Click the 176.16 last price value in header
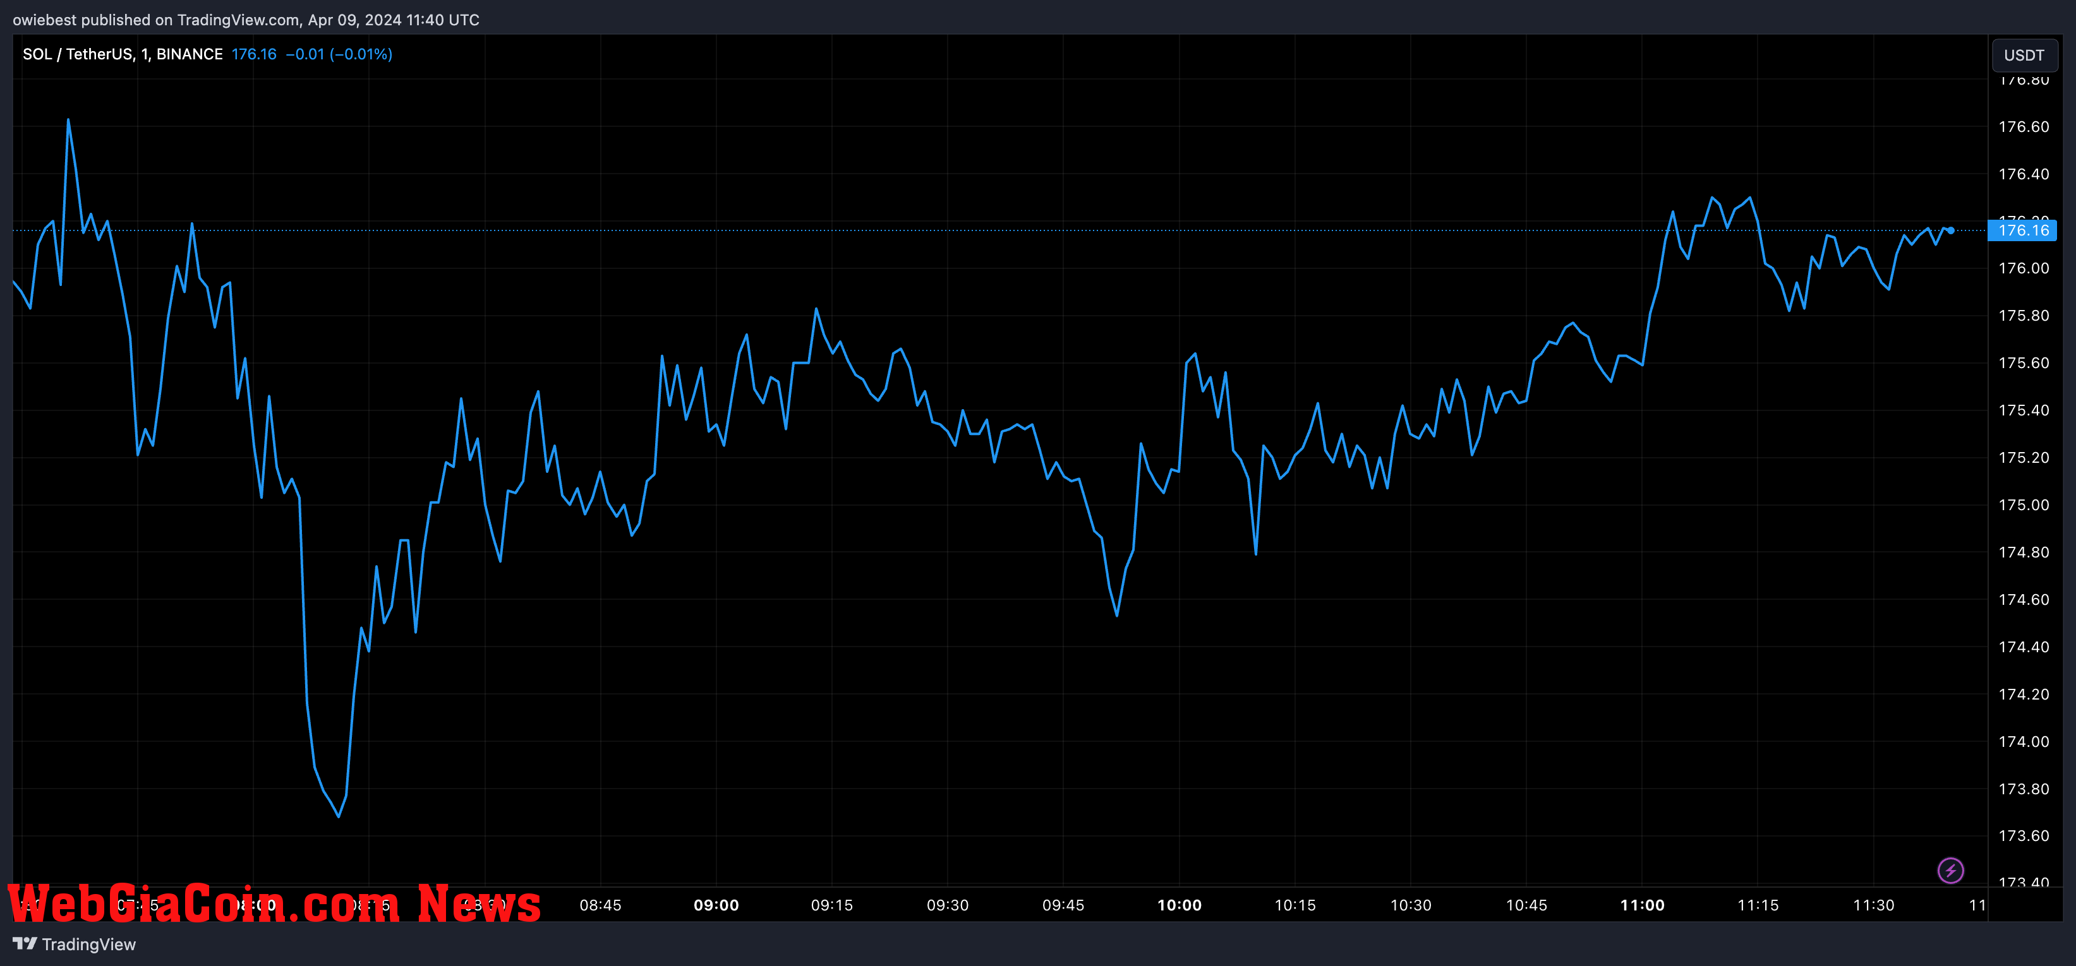The image size is (2076, 966). [x=254, y=54]
